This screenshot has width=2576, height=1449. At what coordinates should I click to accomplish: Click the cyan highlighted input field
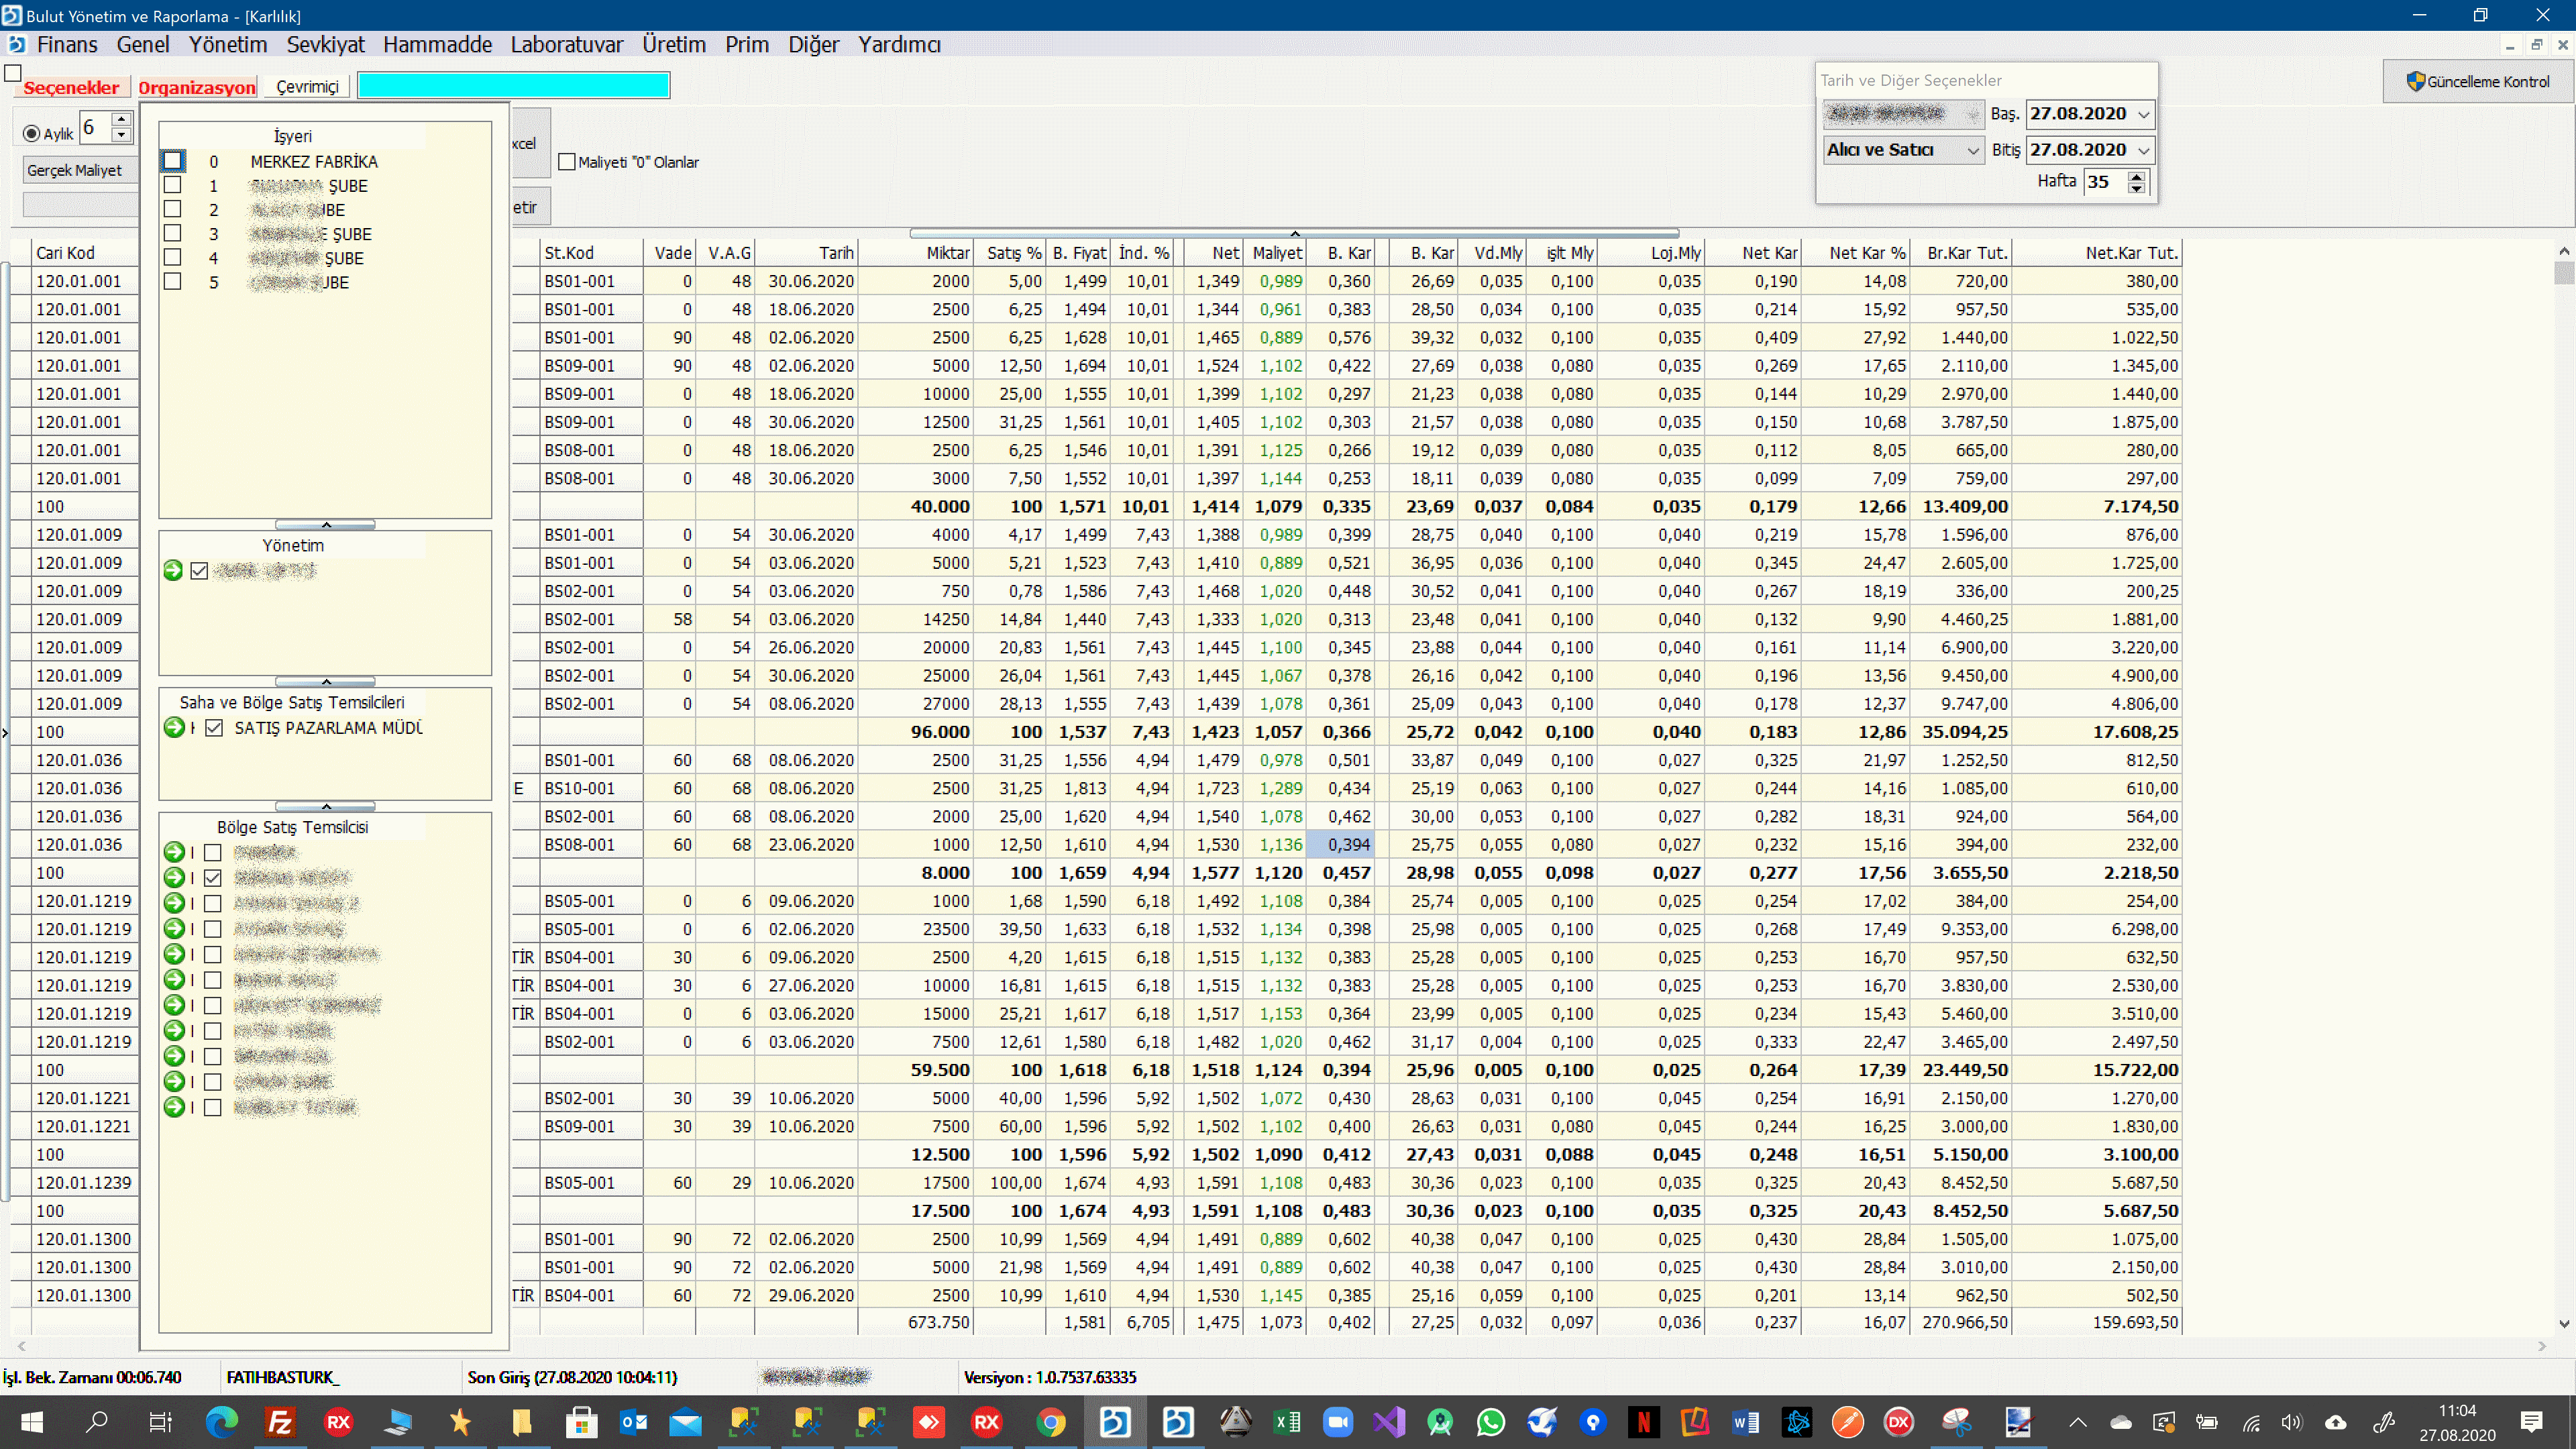click(x=514, y=86)
